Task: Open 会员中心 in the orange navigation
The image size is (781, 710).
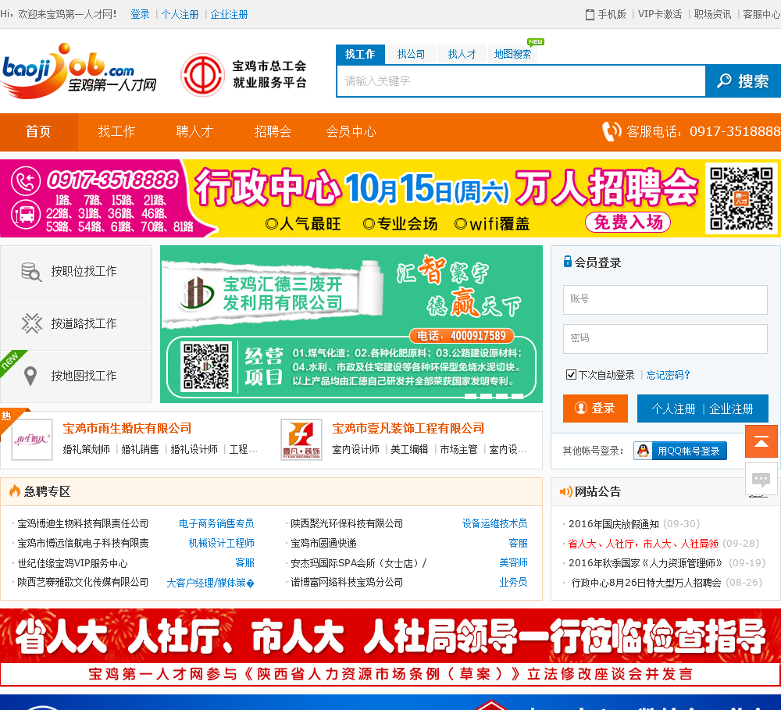Action: point(351,131)
